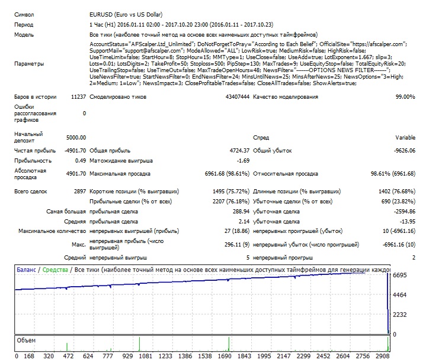Viewport: 426px width, 363px height.
Task: Click the modelling quality value 99.00%
Action: point(405,97)
